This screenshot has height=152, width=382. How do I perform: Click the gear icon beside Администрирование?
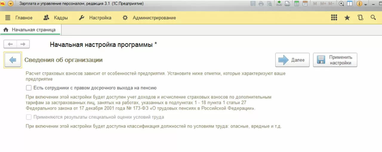coord(125,18)
